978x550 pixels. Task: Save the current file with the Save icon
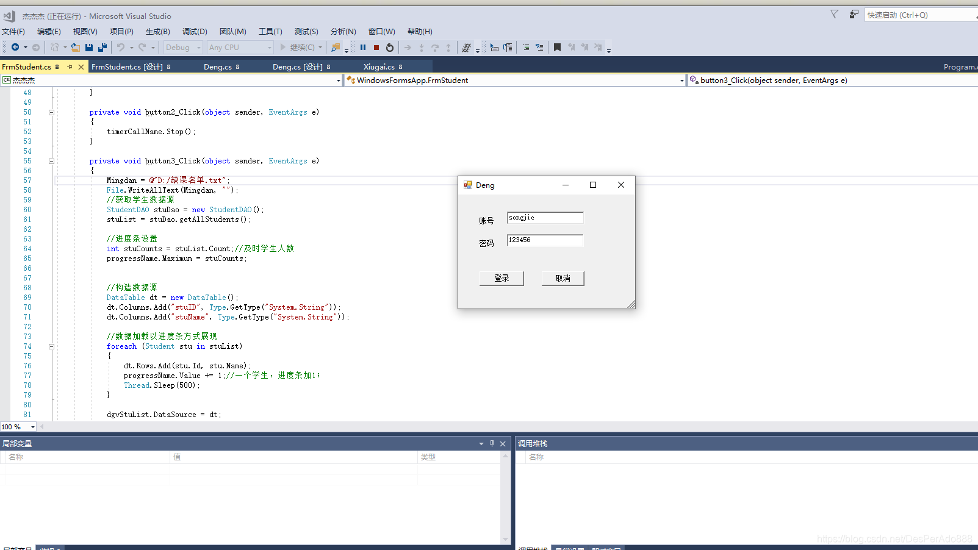pyautogui.click(x=89, y=48)
